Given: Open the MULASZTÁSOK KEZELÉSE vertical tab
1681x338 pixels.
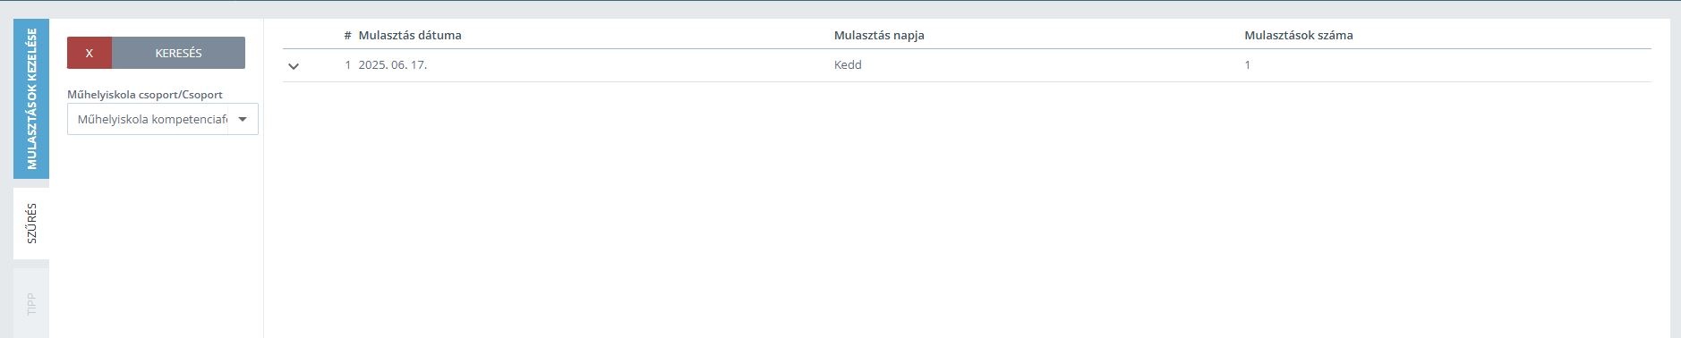Looking at the screenshot, I should coord(31,98).
